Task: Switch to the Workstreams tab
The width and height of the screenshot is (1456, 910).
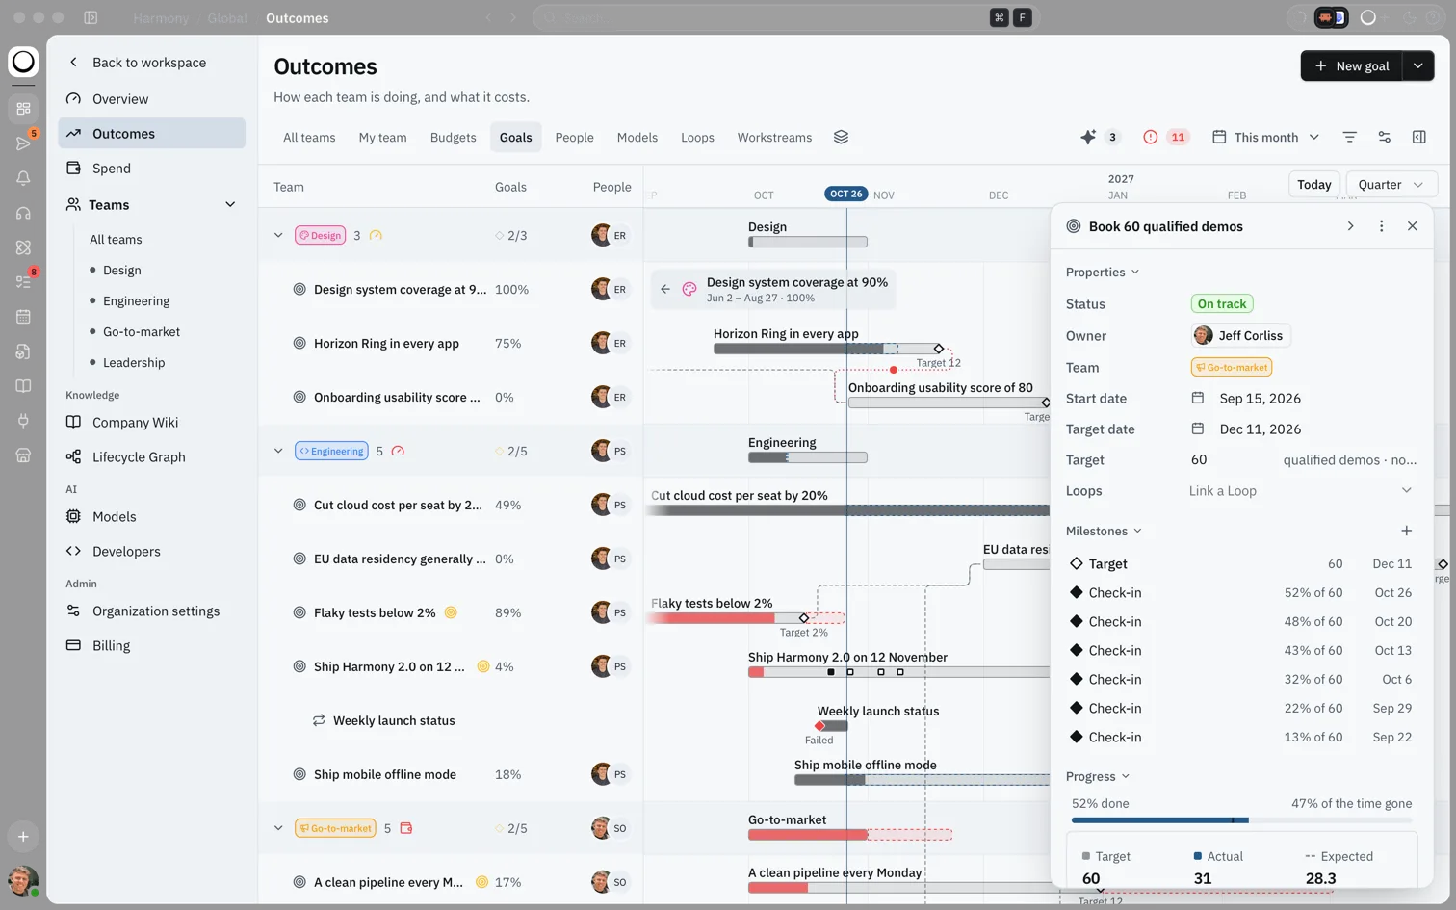Action: coord(774,138)
